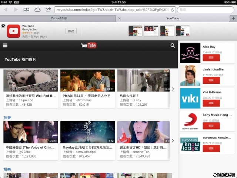Play the Mayday 步步 video thumbnail

(88, 132)
